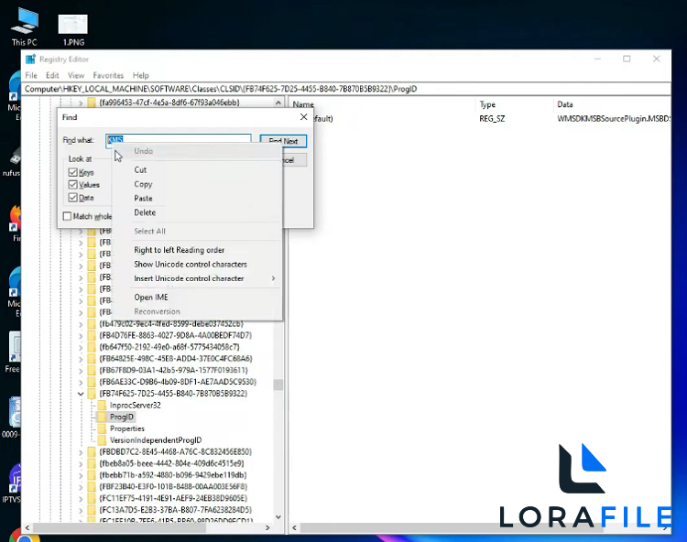This screenshot has height=542, width=687.
Task: Select the Properties folder icon
Action: point(102,428)
